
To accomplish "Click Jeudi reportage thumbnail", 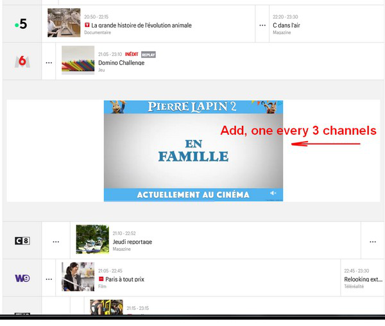I will [x=92, y=239].
